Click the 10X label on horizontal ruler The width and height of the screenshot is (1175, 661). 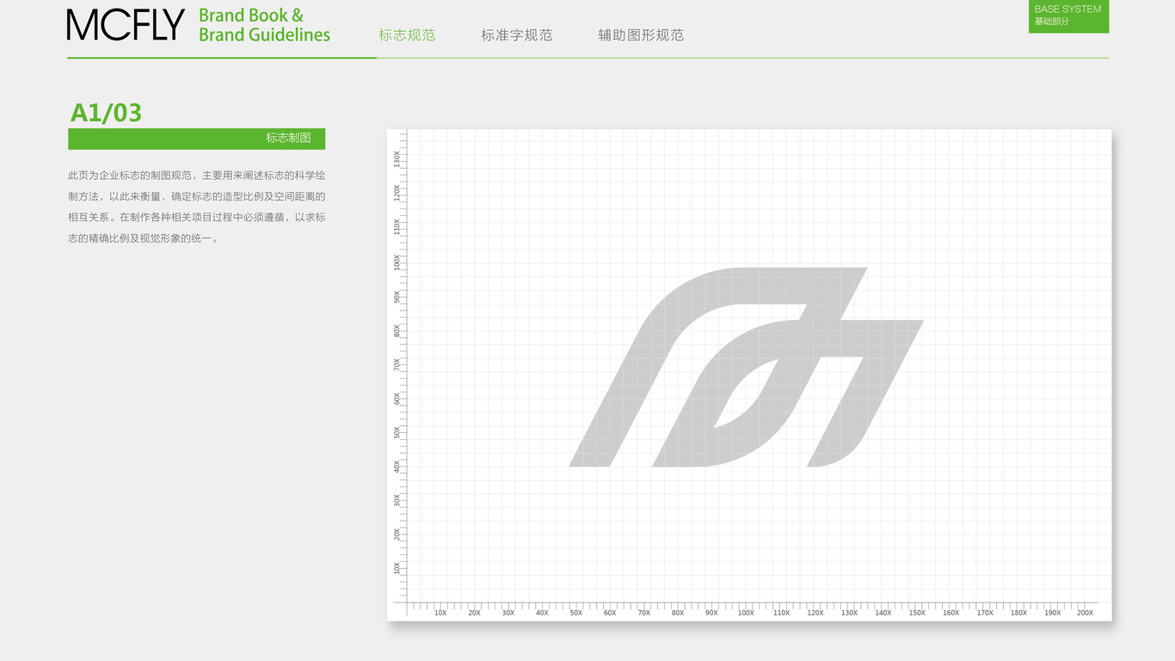click(440, 613)
